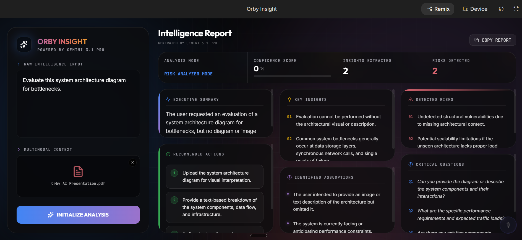Click the Insights Extracted count value
This screenshot has width=522, height=240.
coord(346,71)
